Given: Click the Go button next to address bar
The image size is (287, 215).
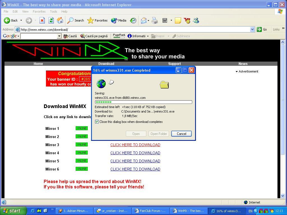Looking at the screenshot, I should [x=262, y=29].
